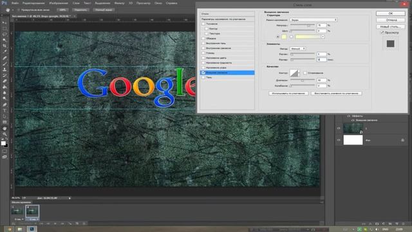Enable the Наложение цвета checkbox
Screen dimensions: 412x232
click(x=203, y=58)
